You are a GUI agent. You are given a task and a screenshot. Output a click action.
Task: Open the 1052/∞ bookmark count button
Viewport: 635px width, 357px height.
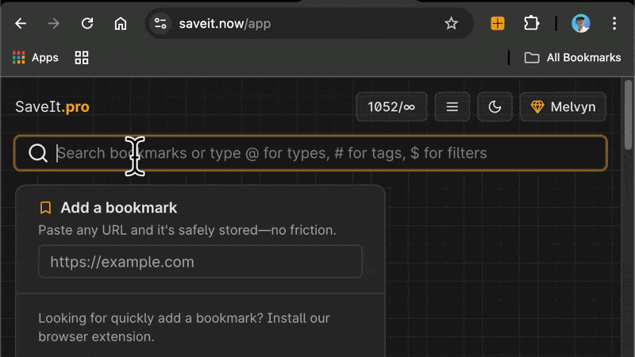point(391,107)
